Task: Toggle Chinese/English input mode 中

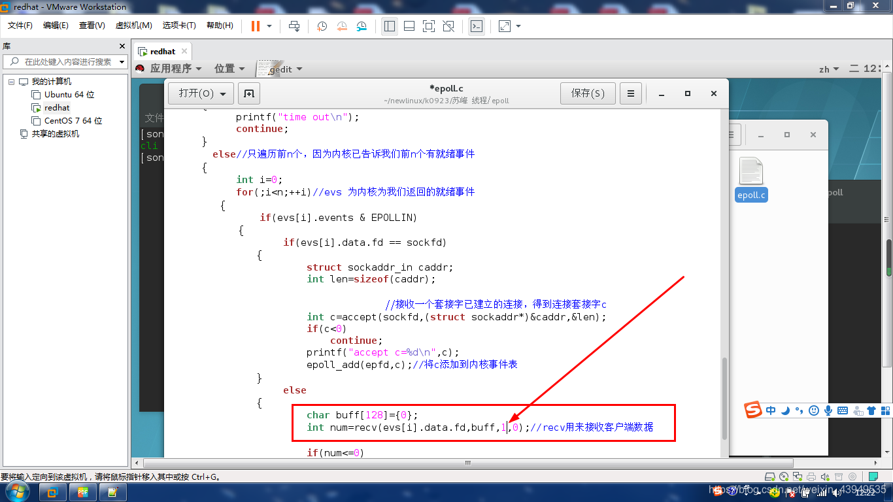Action: 771,410
